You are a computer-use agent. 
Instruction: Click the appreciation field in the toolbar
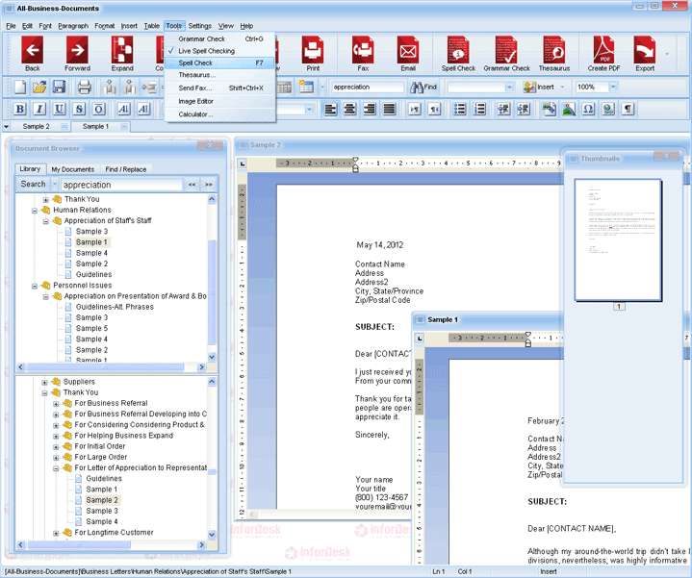(x=368, y=87)
